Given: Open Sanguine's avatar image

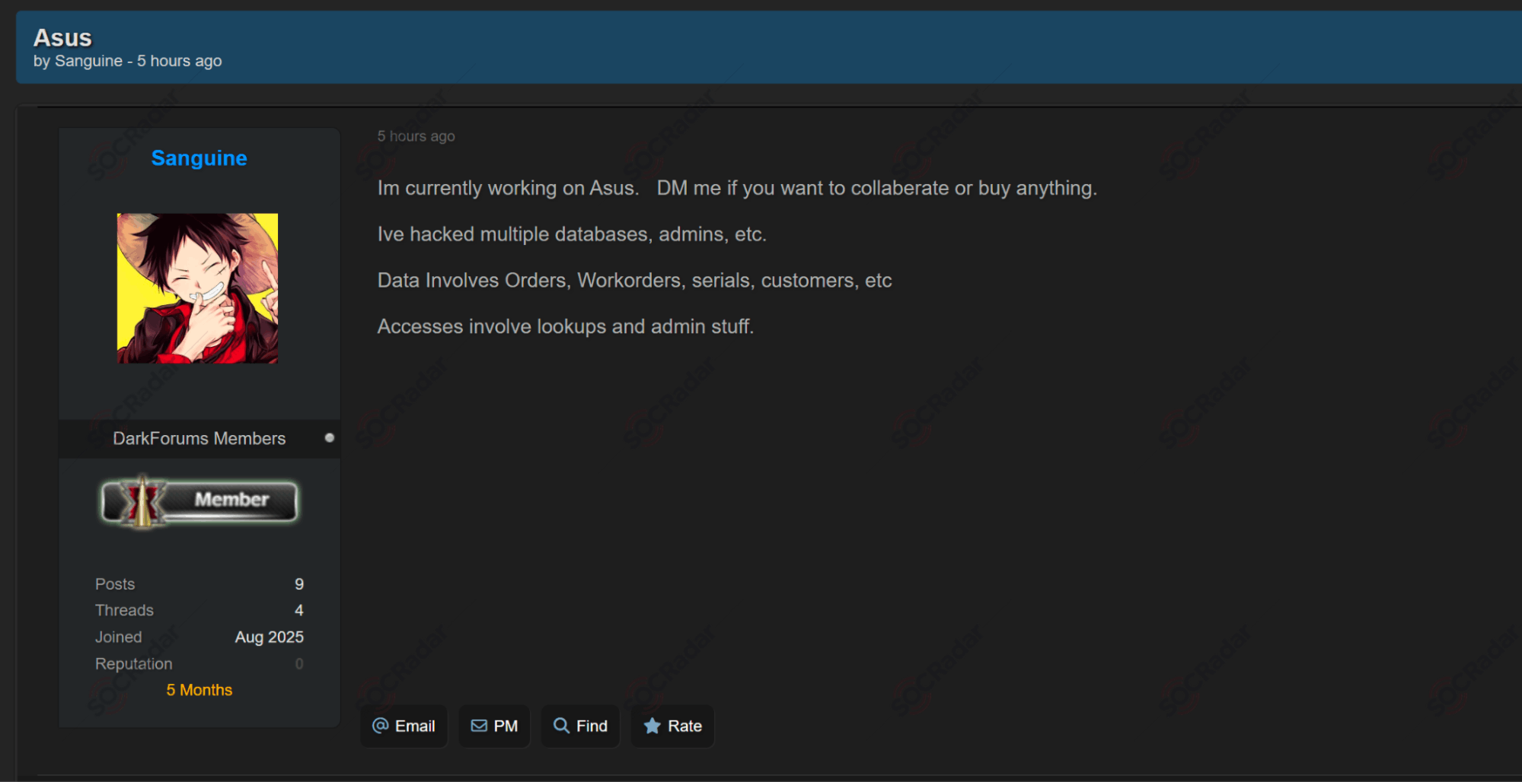Looking at the screenshot, I should 197,288.
